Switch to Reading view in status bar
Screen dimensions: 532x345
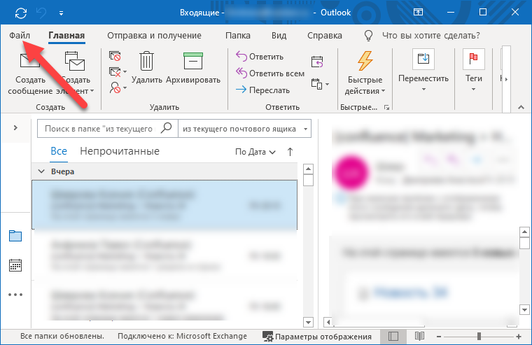click(x=419, y=337)
